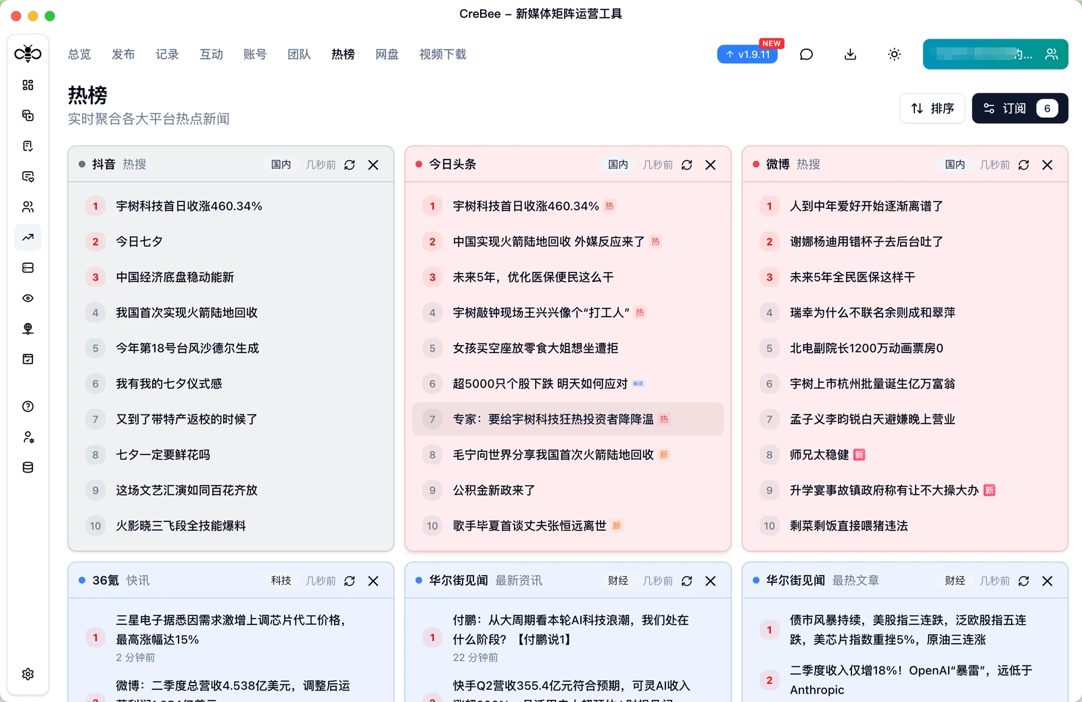This screenshot has width=1082, height=702.
Task: Refresh the 抖音 热搜 card
Action: [x=350, y=165]
